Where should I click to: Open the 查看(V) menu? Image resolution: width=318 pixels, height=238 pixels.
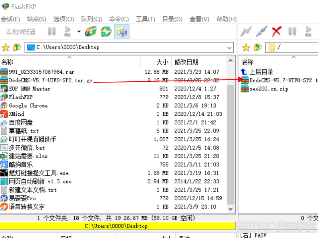(200, 19)
